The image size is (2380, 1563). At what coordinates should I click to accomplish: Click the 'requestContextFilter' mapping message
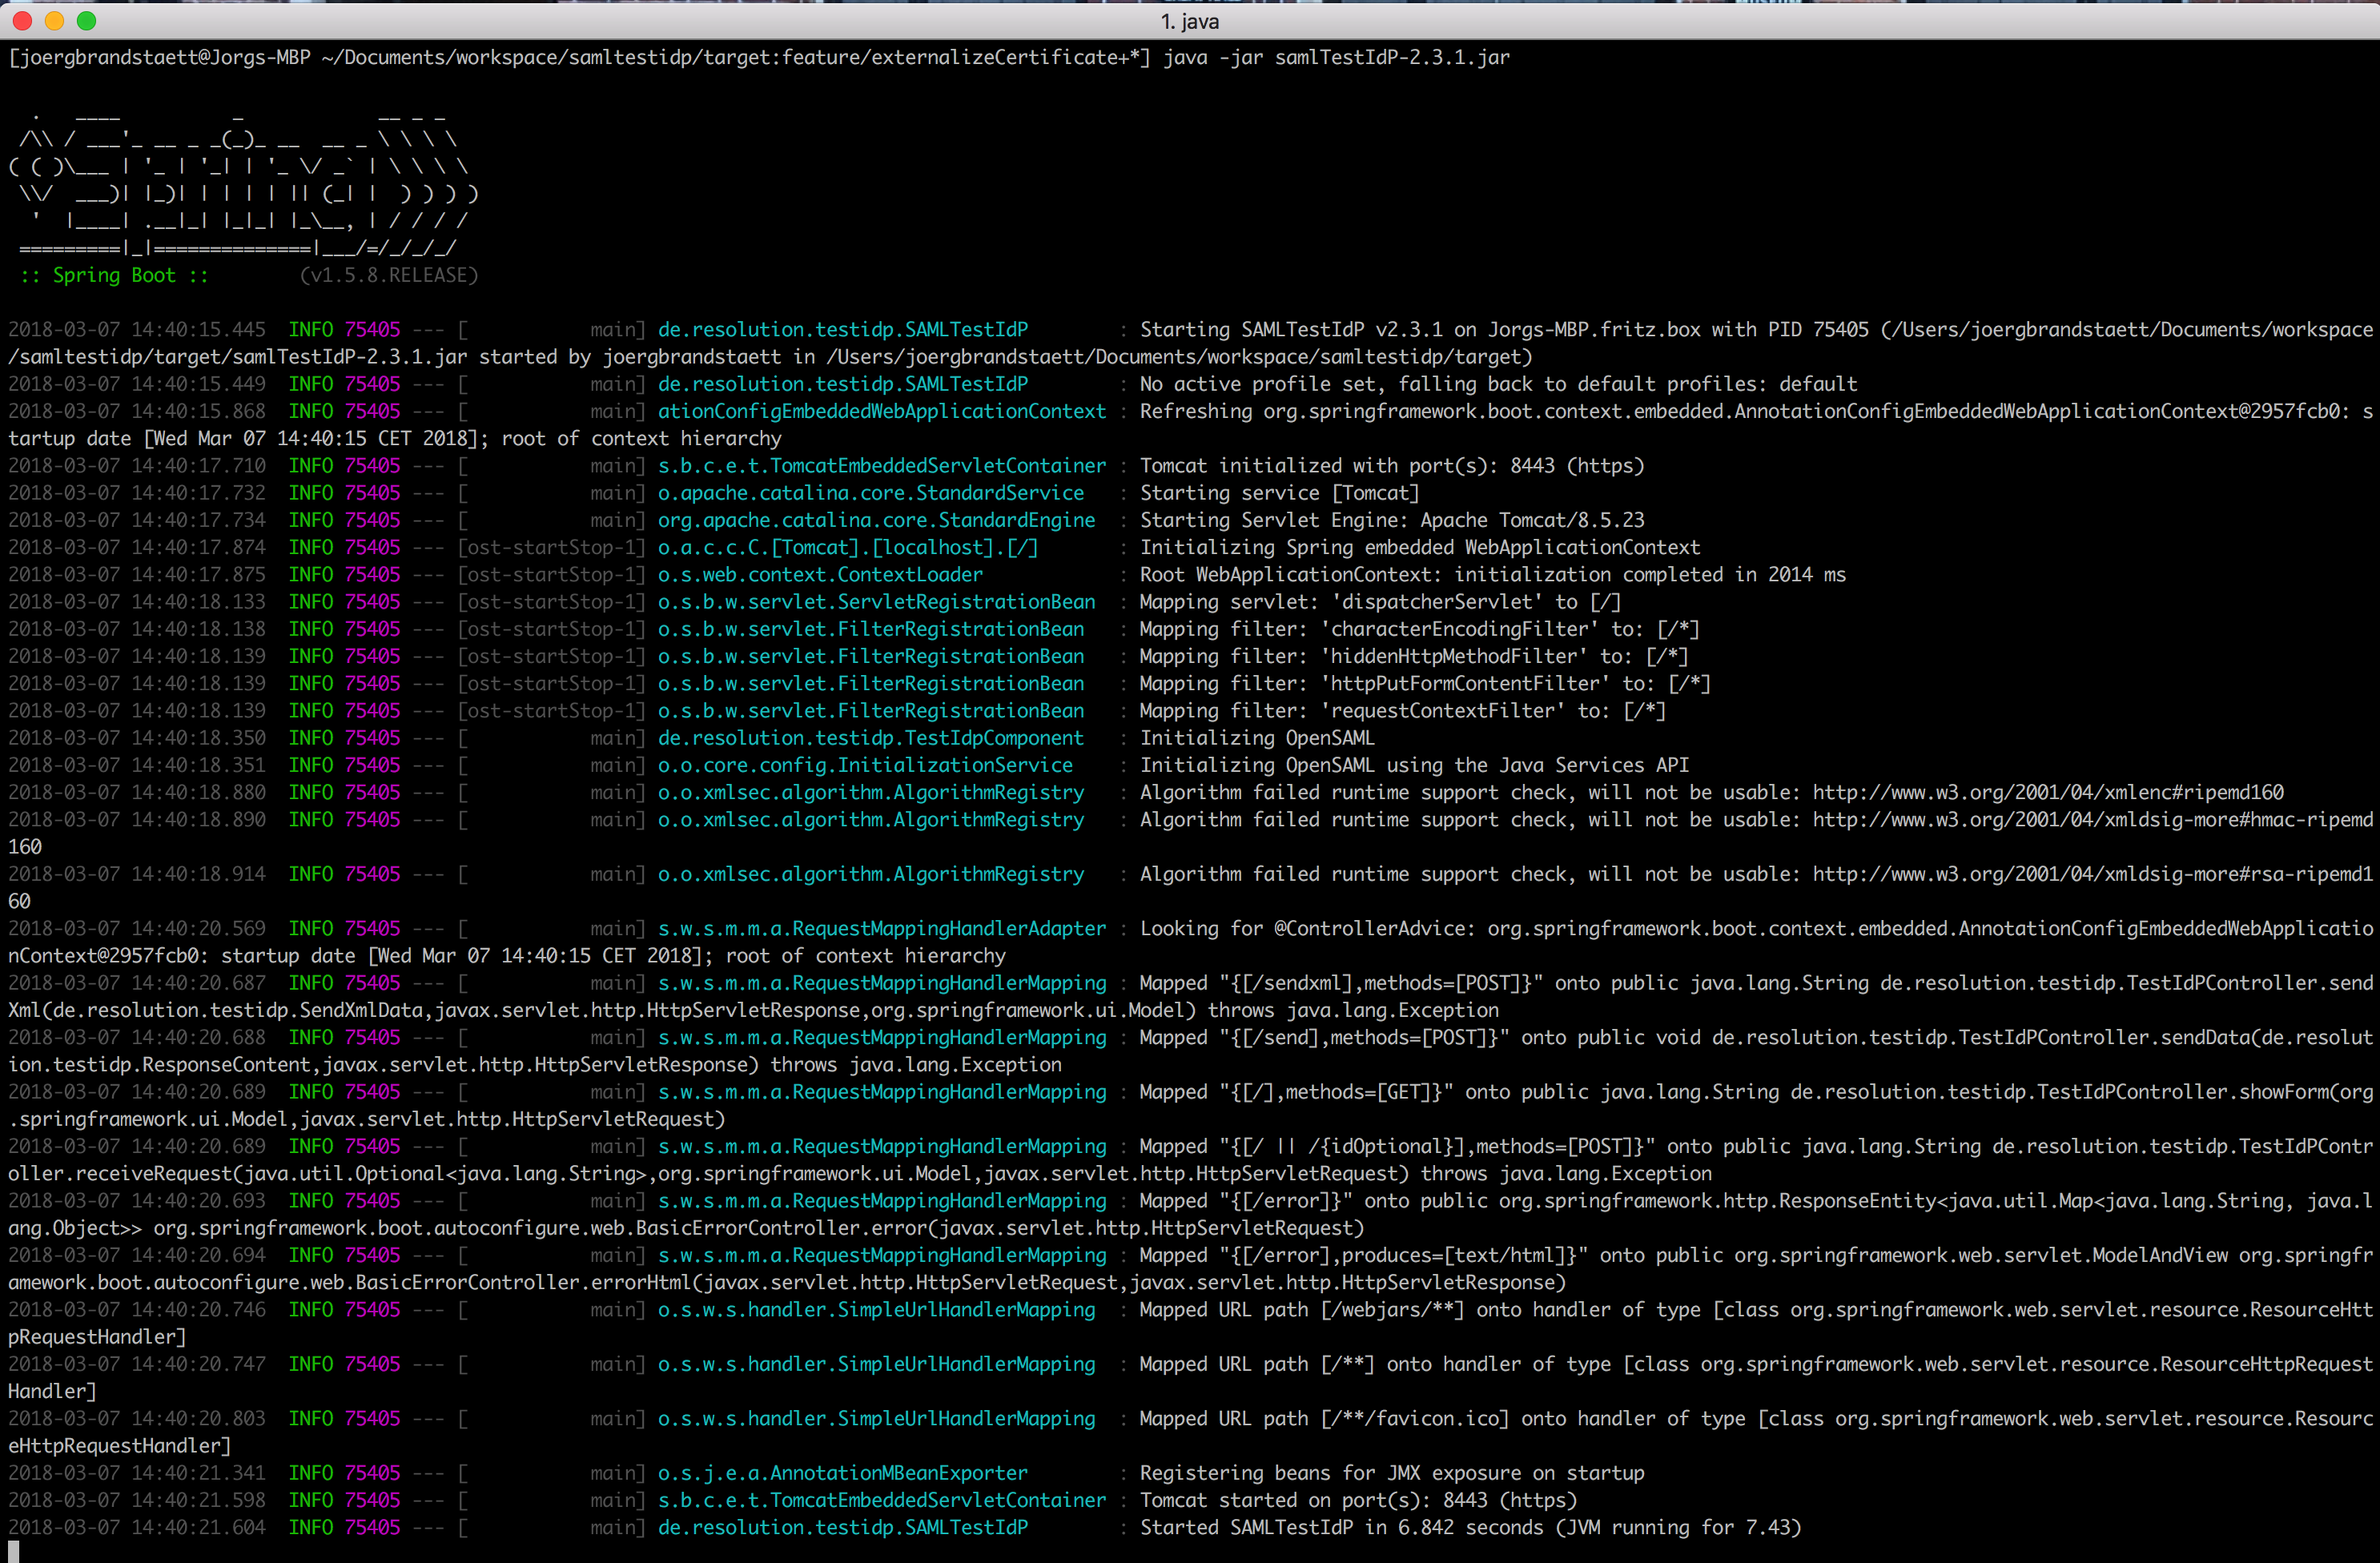1403,711
